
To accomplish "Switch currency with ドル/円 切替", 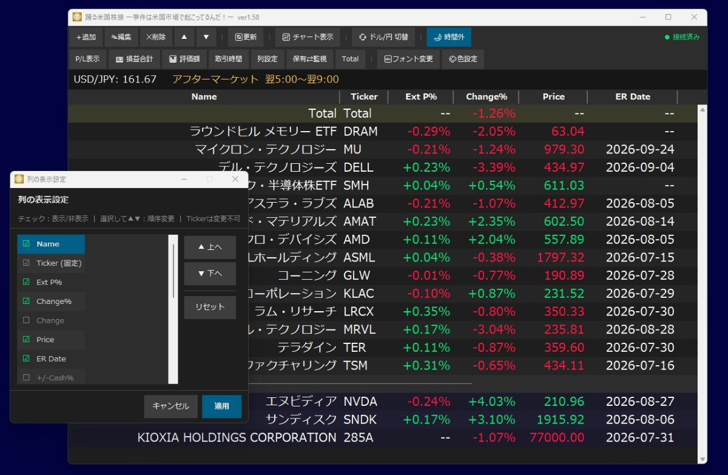I will pos(383,37).
